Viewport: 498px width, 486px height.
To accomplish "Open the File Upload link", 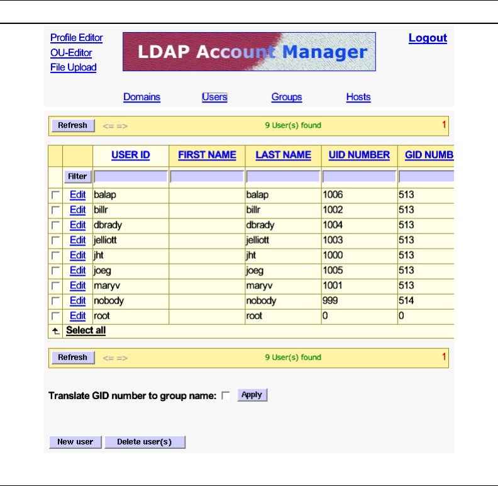I will tap(74, 67).
